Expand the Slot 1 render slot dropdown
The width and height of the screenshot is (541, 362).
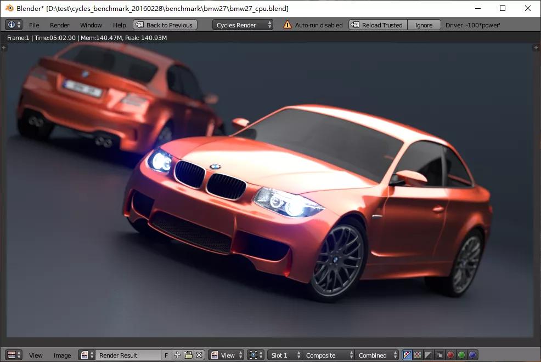point(285,355)
